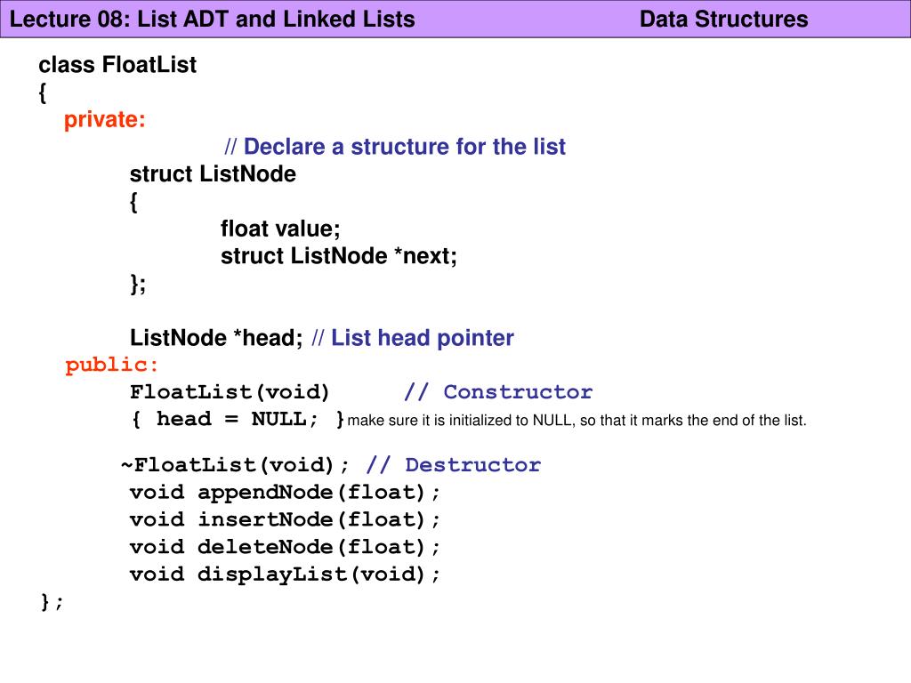Screen dimensions: 911x683
Task: Click the 'struct ListNode *next;' line
Action: click(339, 255)
